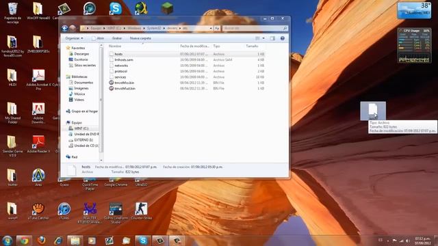The height and width of the screenshot is (246, 438).
Task: Select the Minecraft grass block desktop icon
Action: 167,8
